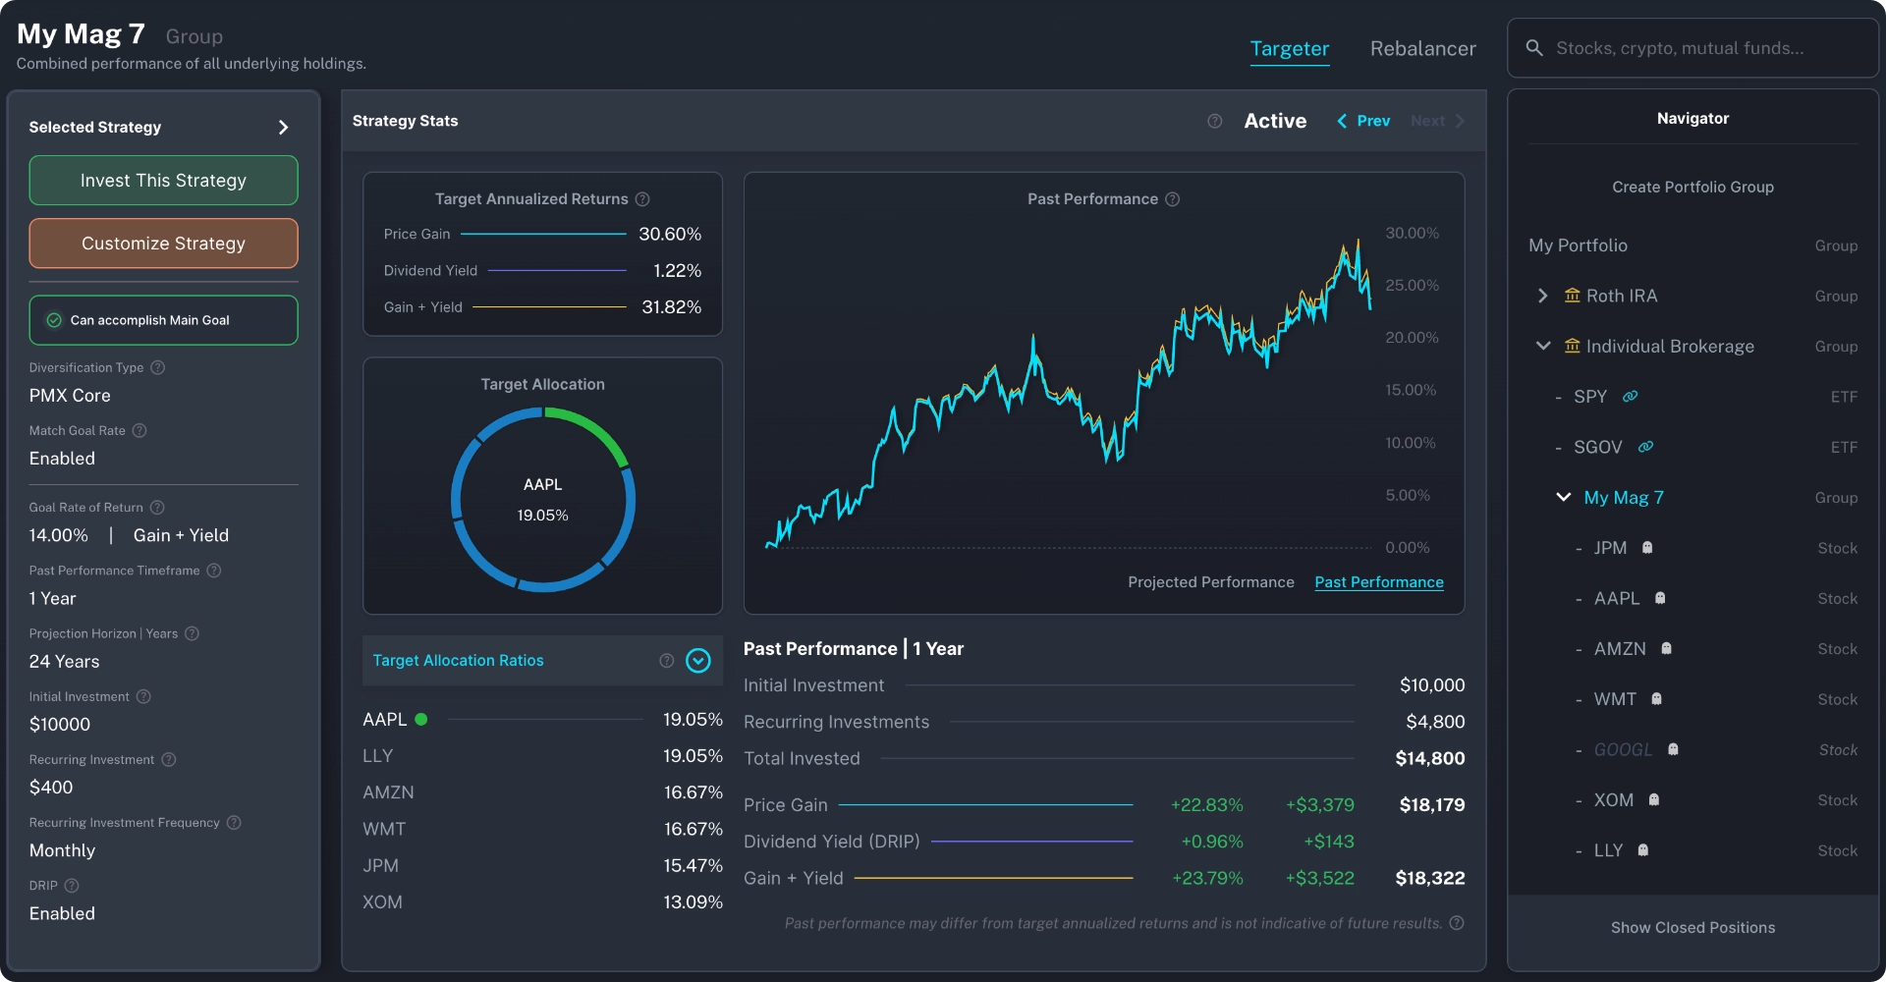Click Monthly recurring frequency value
The image size is (1886, 982).
pos(62,850)
